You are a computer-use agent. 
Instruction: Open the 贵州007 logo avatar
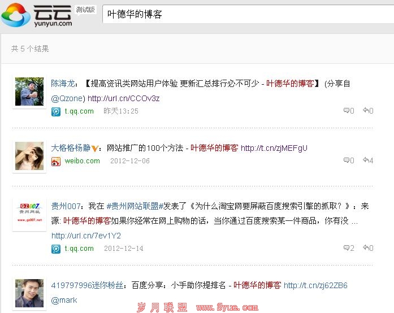(x=29, y=214)
